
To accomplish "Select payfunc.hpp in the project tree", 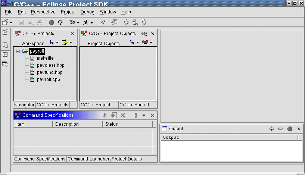I will coord(50,72).
